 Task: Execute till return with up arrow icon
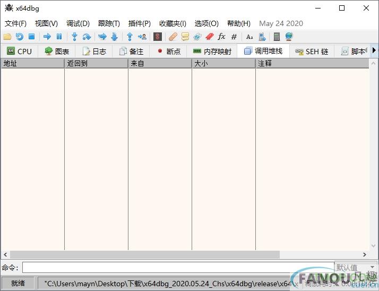click(x=130, y=37)
